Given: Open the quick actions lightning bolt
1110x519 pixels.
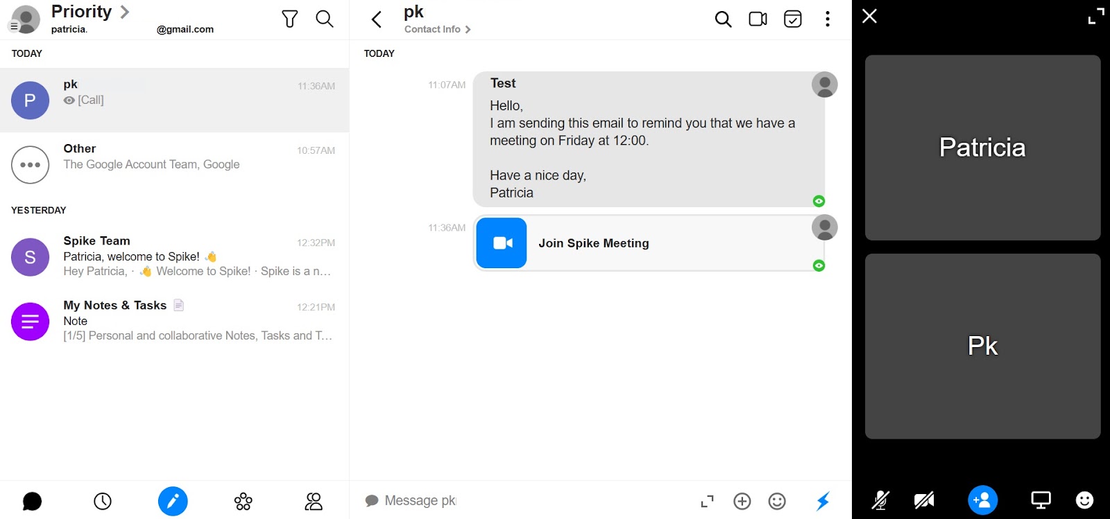Looking at the screenshot, I should [x=823, y=501].
